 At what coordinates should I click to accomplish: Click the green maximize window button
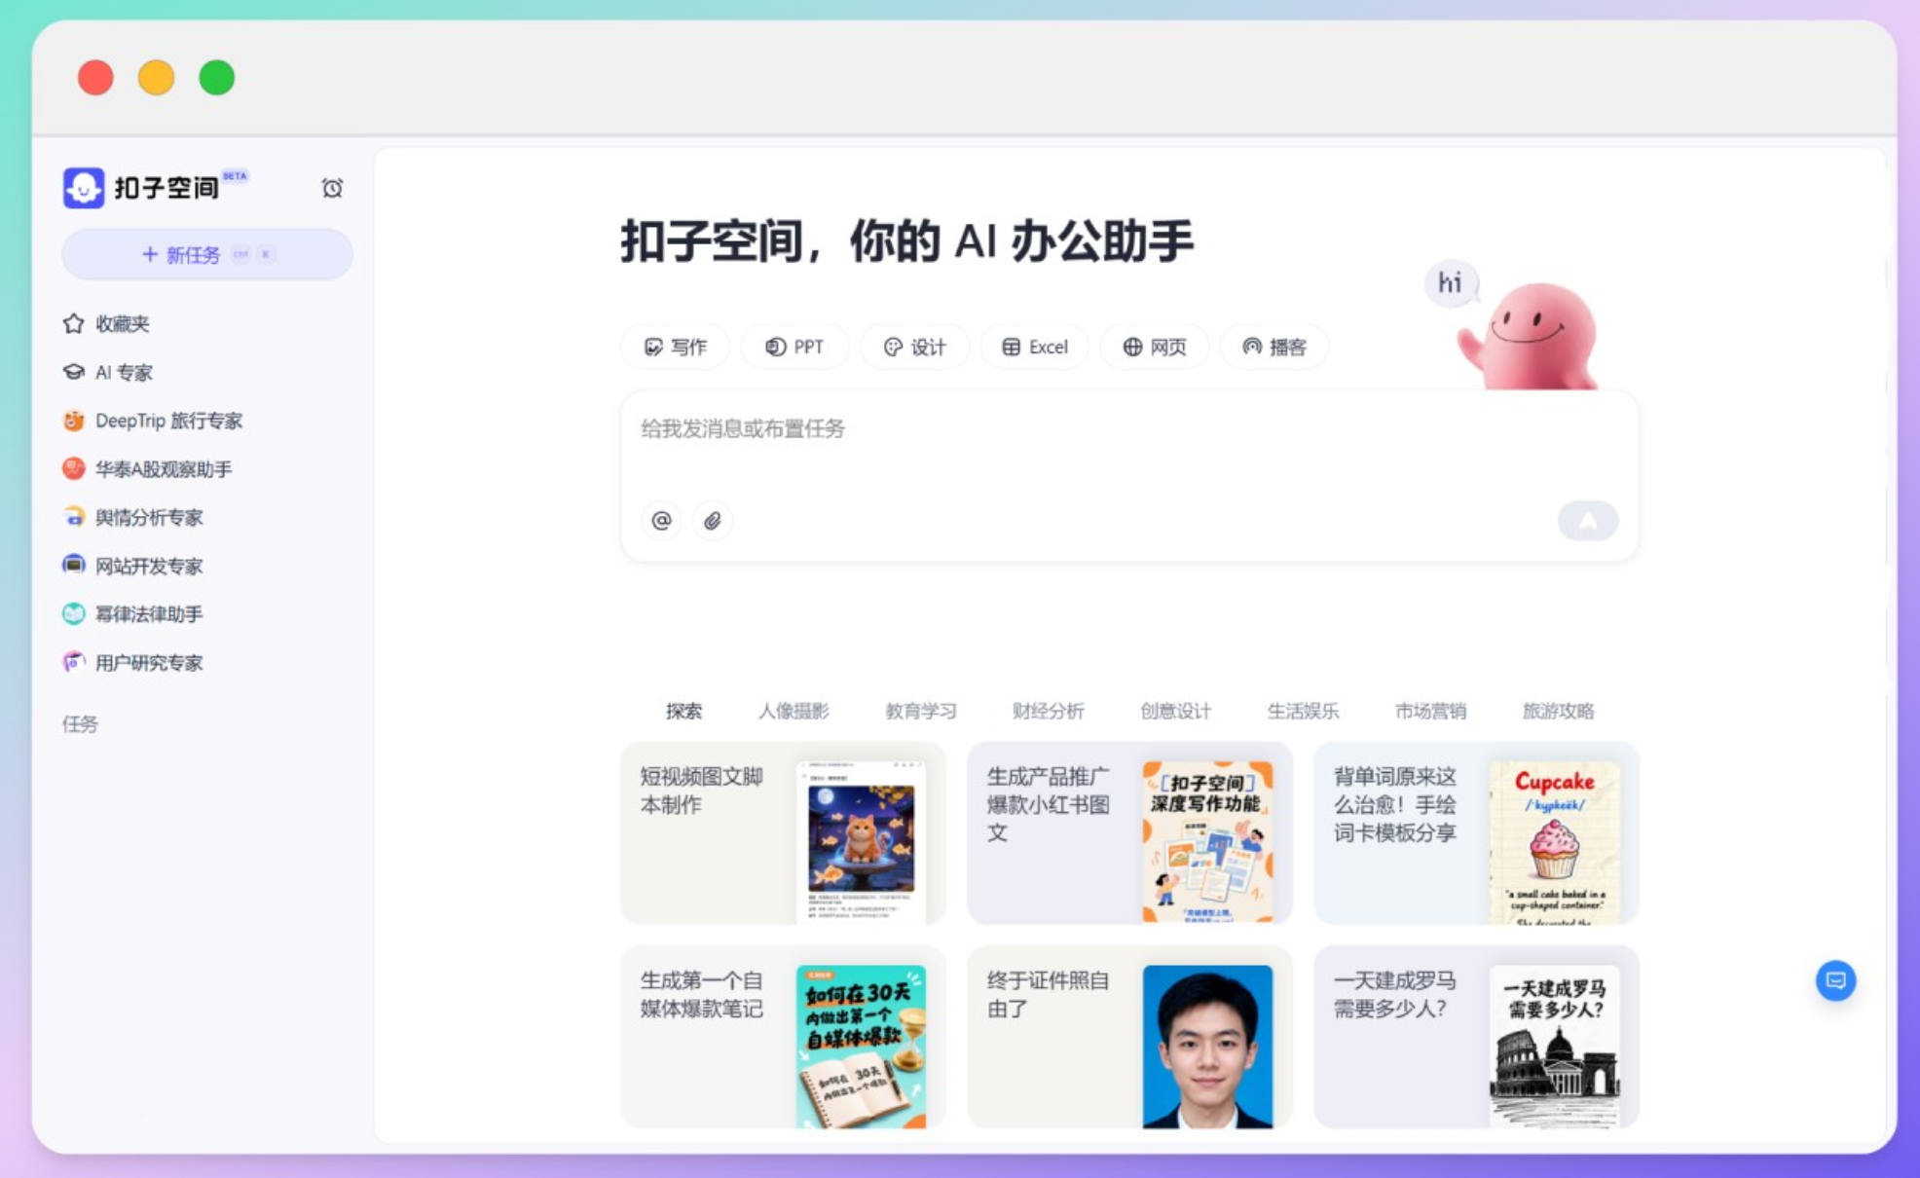(216, 78)
